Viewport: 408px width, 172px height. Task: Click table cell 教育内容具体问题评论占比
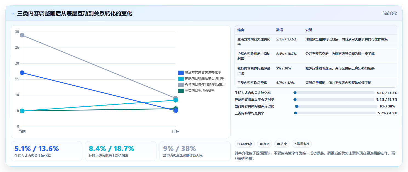pos(254,71)
